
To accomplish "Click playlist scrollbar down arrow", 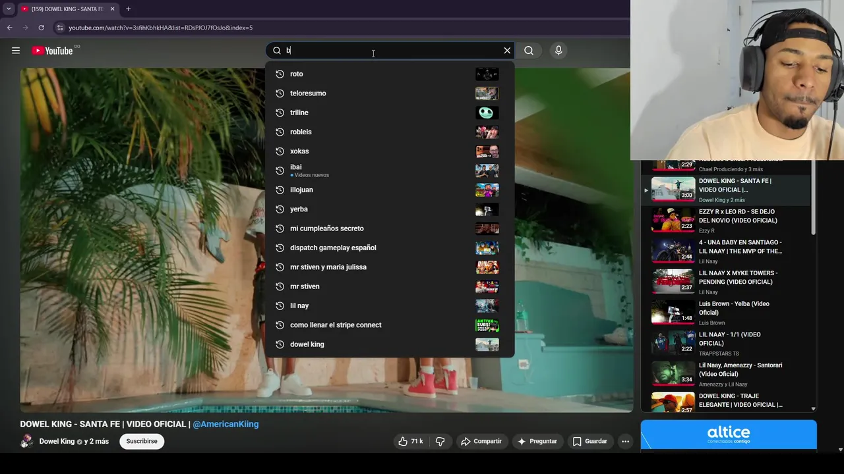I will click(813, 409).
